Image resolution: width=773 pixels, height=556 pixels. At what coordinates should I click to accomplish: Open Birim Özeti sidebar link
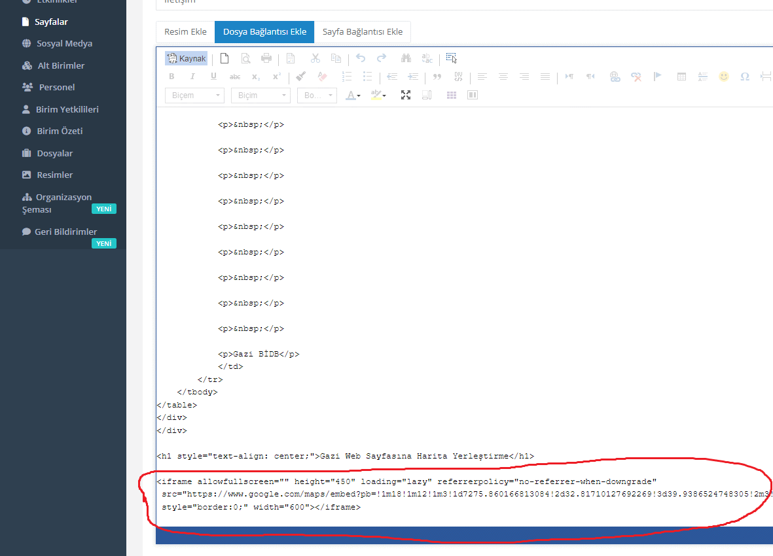point(52,131)
